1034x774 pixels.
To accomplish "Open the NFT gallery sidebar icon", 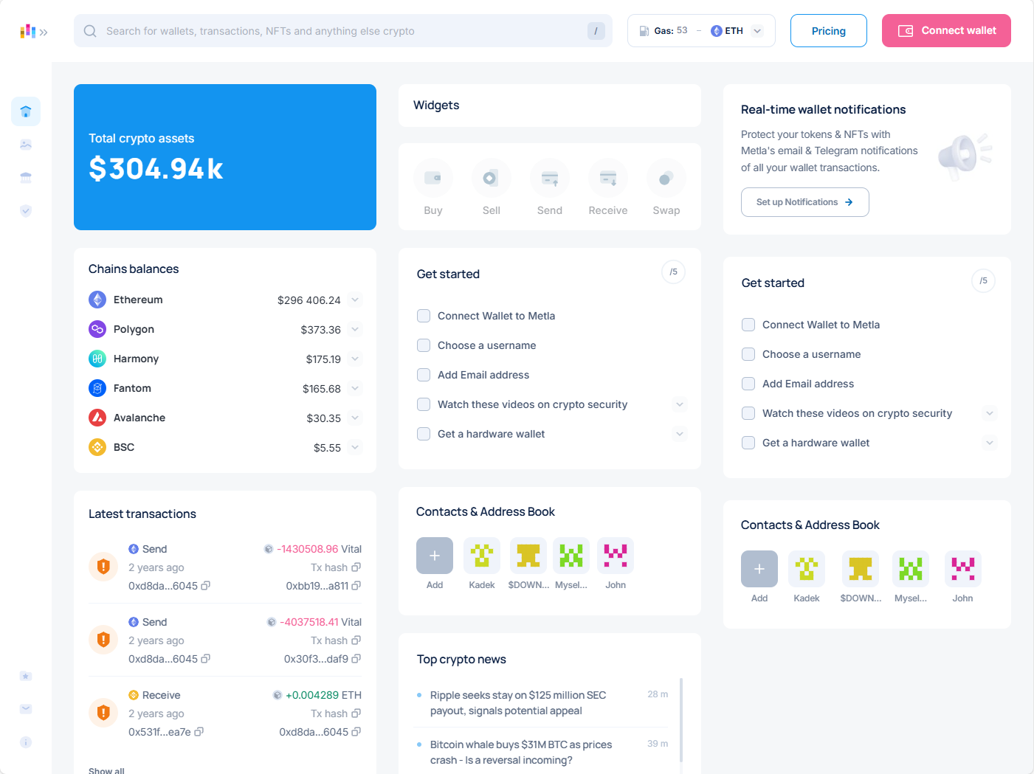I will tap(26, 145).
